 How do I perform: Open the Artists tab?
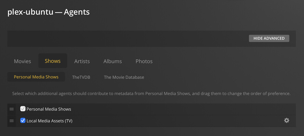(x=82, y=61)
